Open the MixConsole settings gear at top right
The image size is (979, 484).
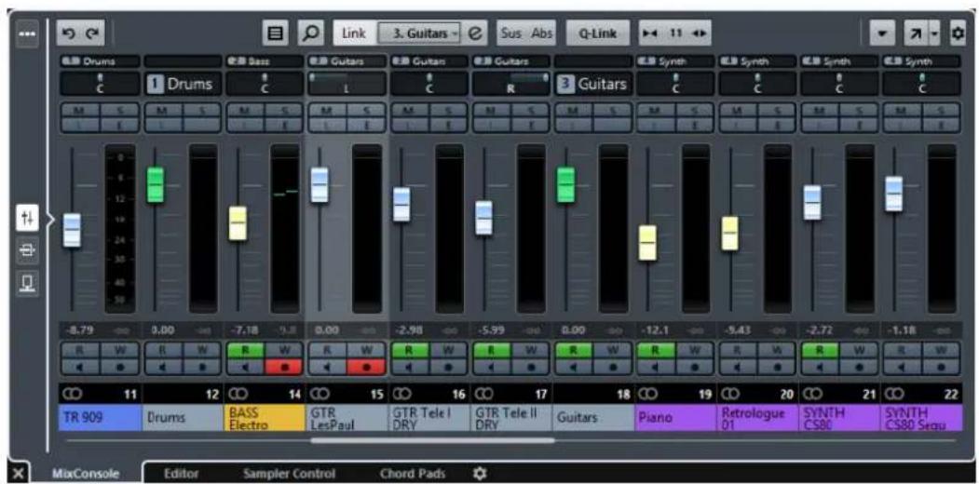click(x=958, y=34)
